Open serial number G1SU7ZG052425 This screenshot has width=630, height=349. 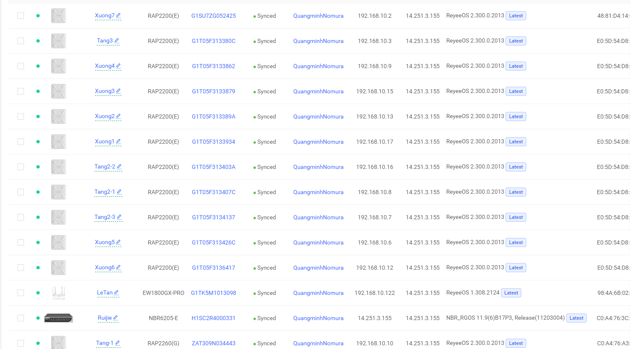tap(214, 16)
